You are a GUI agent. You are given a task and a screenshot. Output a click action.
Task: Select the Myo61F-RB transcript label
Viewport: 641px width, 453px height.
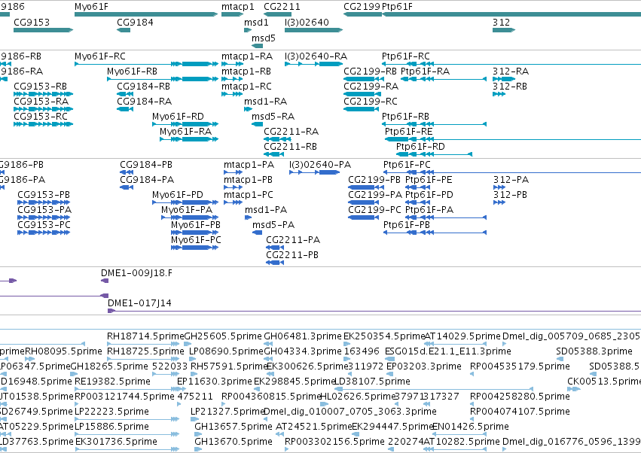[x=132, y=71]
